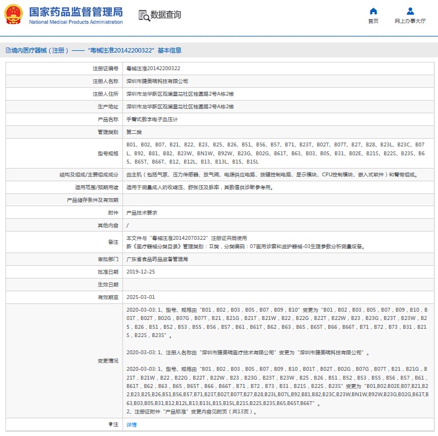Click the 结构及组成/主要组成成分 label
This screenshot has height=436, width=438.
[89, 175]
